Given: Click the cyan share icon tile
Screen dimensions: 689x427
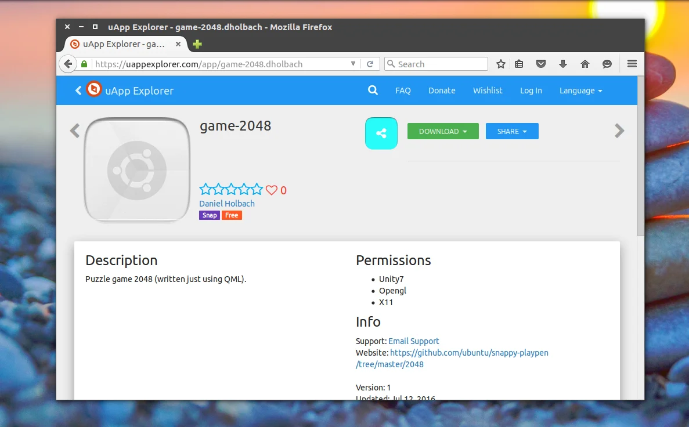Looking at the screenshot, I should coord(381,133).
